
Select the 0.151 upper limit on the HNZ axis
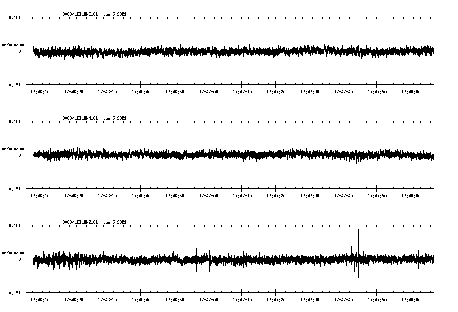click(x=15, y=225)
